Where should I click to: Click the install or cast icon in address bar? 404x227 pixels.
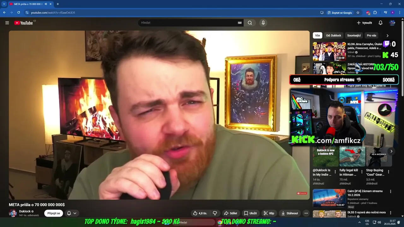pos(322,13)
